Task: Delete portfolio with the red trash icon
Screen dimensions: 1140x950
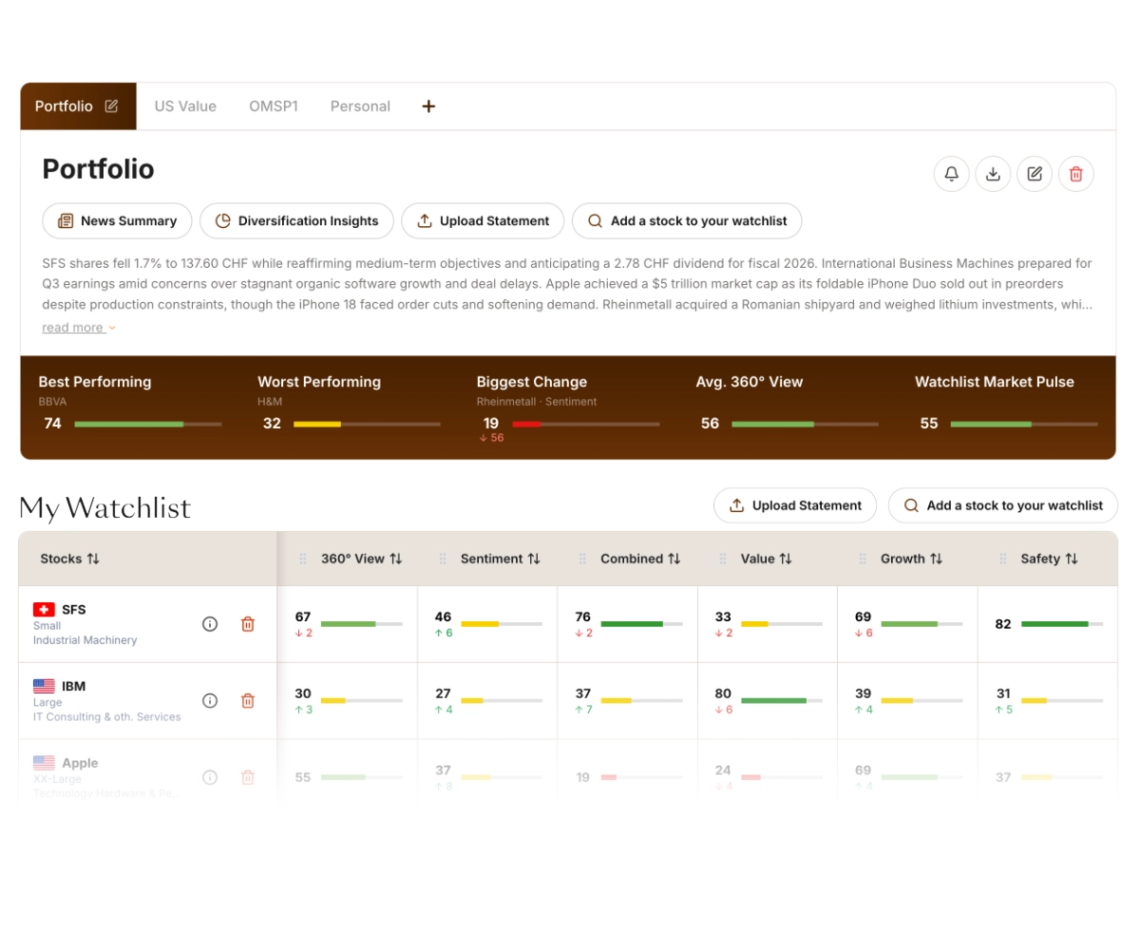Action: 1076,174
